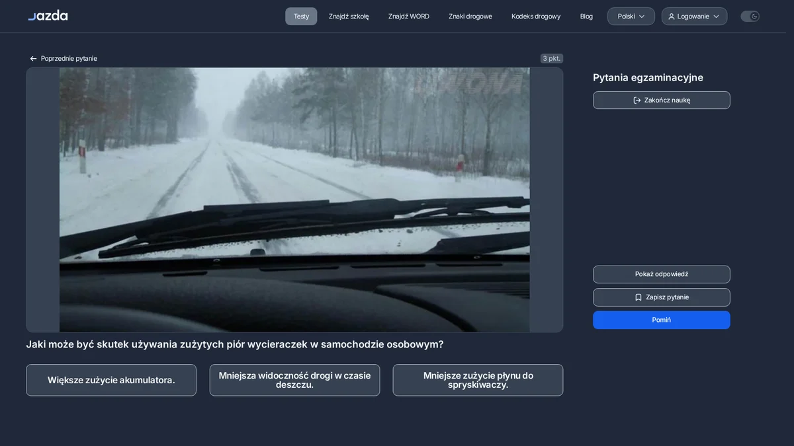
Task: Select answer Większe zużycie akumulatora
Action: click(111, 380)
